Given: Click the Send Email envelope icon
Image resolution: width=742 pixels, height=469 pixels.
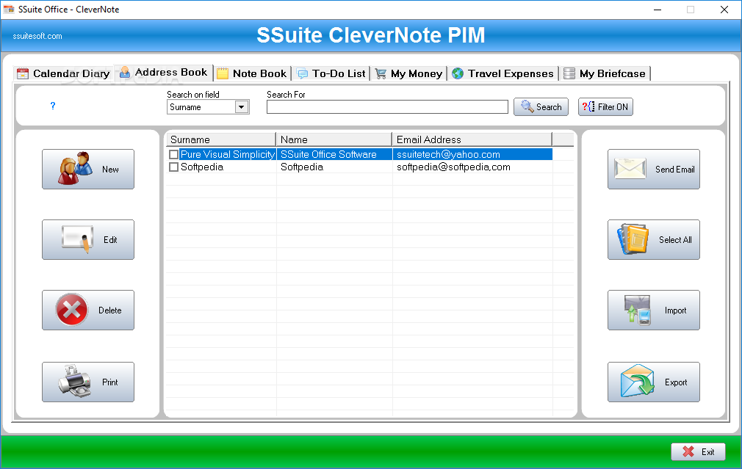Looking at the screenshot, I should (x=630, y=169).
